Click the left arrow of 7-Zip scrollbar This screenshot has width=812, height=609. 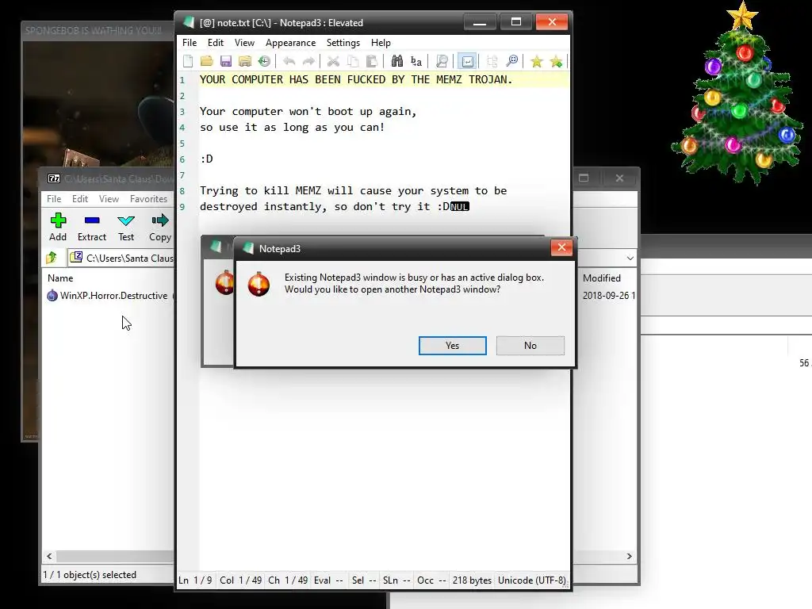pyautogui.click(x=49, y=556)
